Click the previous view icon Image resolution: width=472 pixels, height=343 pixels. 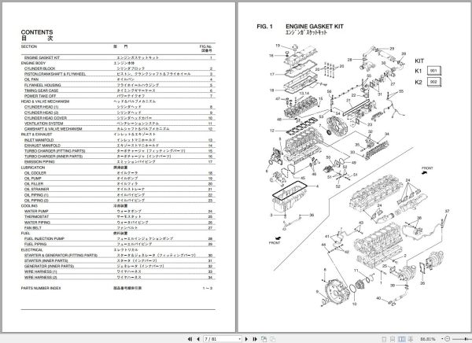tap(264, 339)
